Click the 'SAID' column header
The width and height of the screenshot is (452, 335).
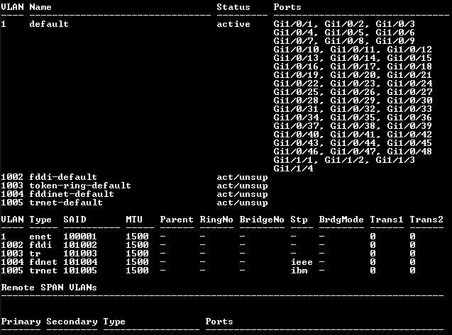pos(75,220)
